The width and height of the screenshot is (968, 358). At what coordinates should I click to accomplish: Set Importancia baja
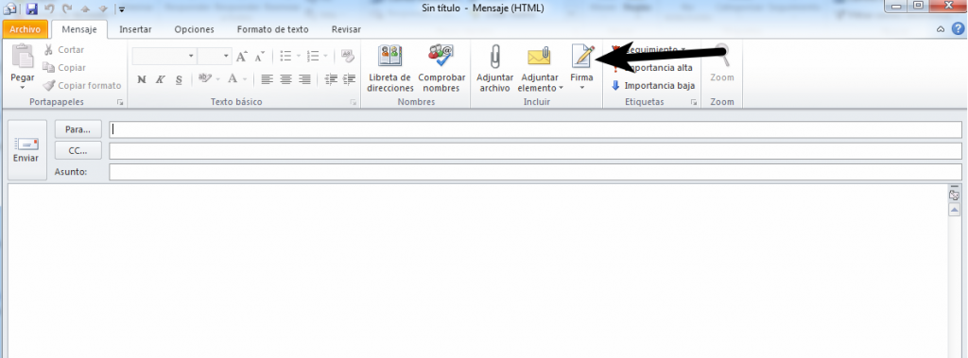653,86
